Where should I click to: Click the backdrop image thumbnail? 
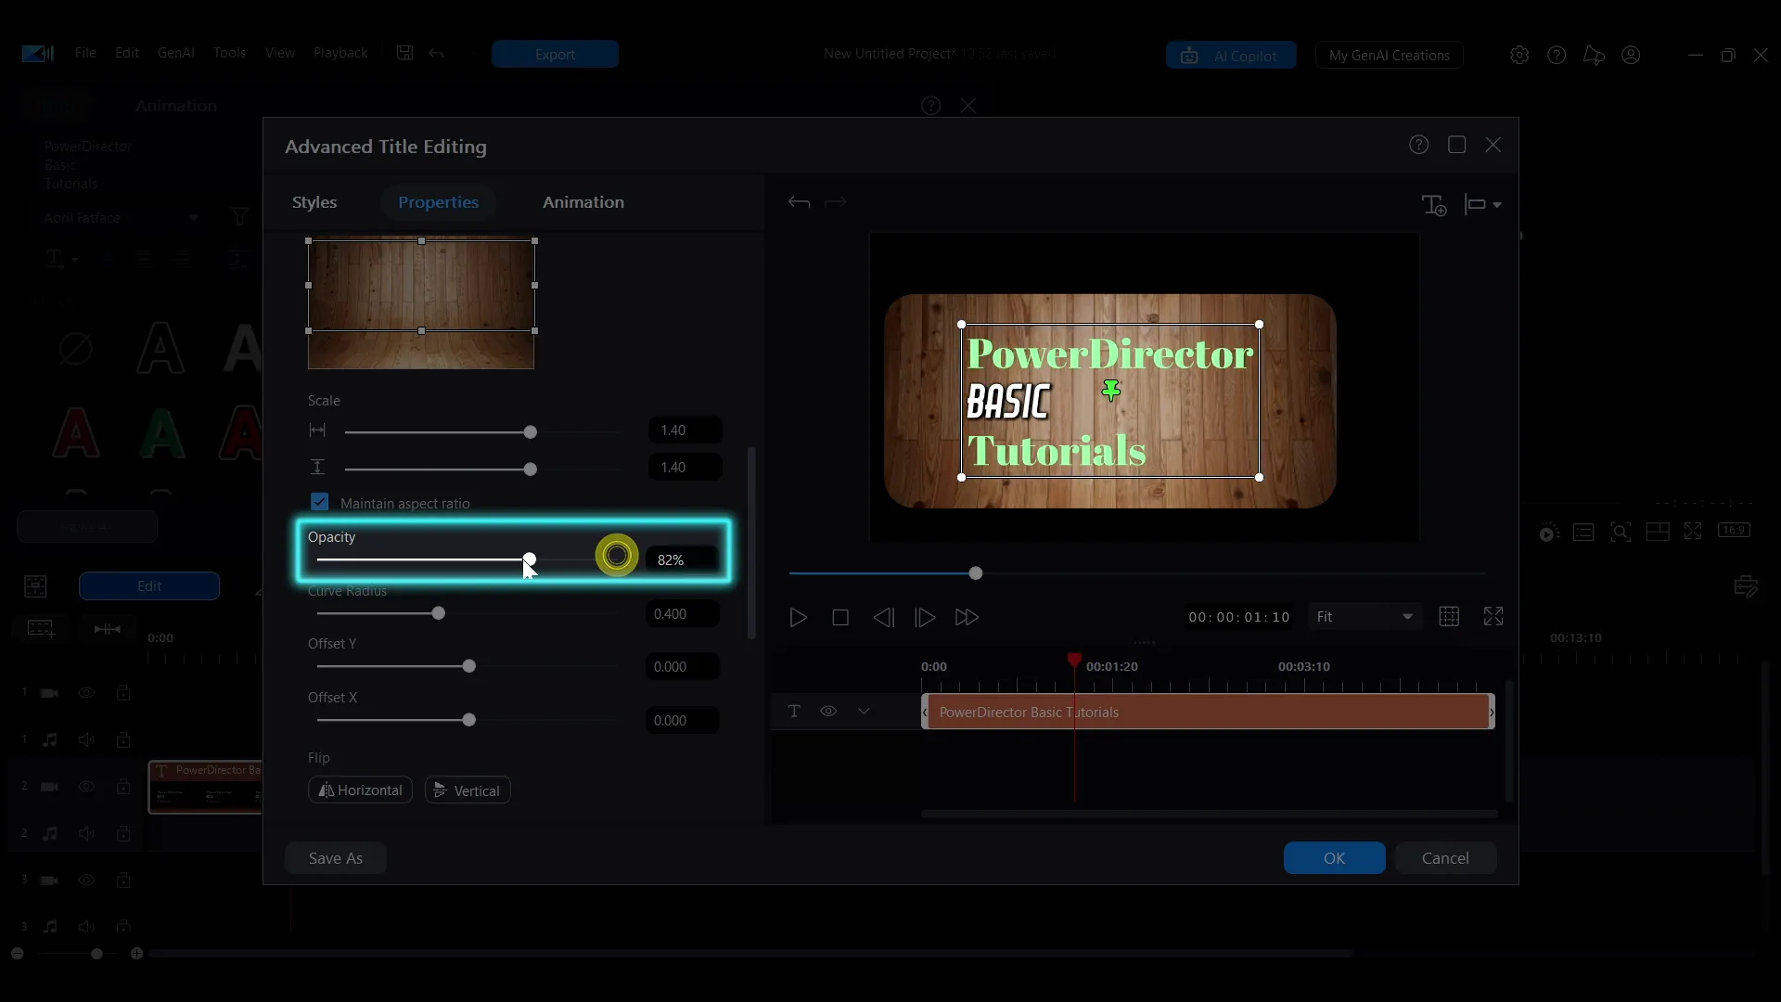421,304
